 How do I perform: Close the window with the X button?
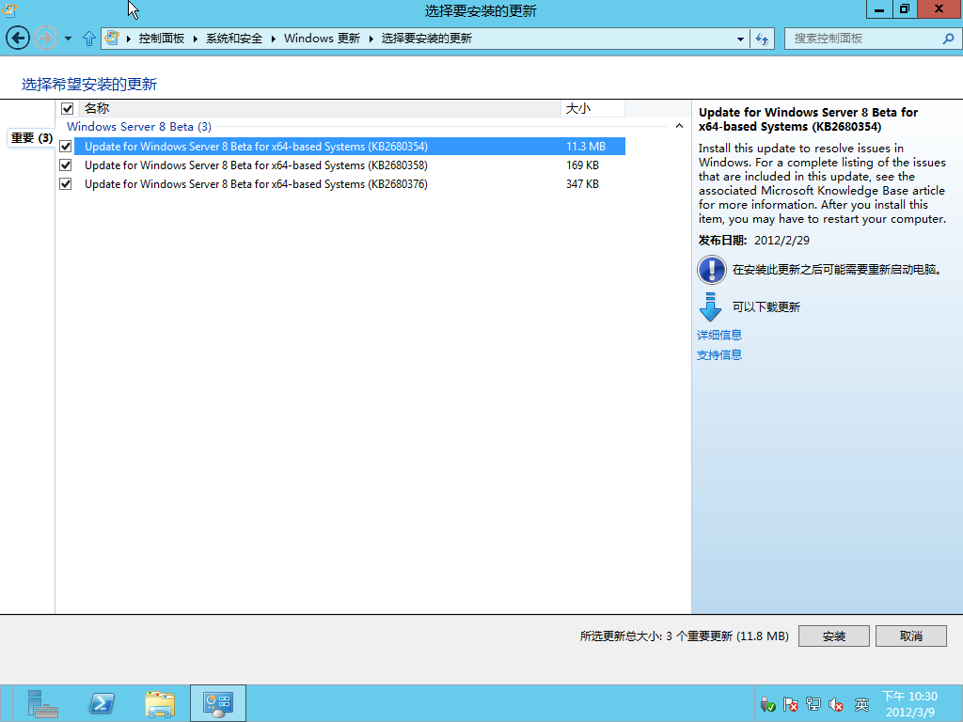[939, 8]
